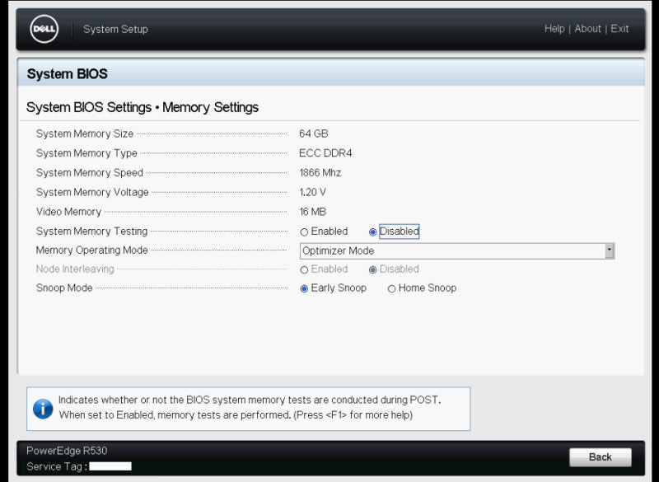Enable System Memory Testing
Image resolution: width=659 pixels, height=482 pixels.
pyautogui.click(x=304, y=232)
